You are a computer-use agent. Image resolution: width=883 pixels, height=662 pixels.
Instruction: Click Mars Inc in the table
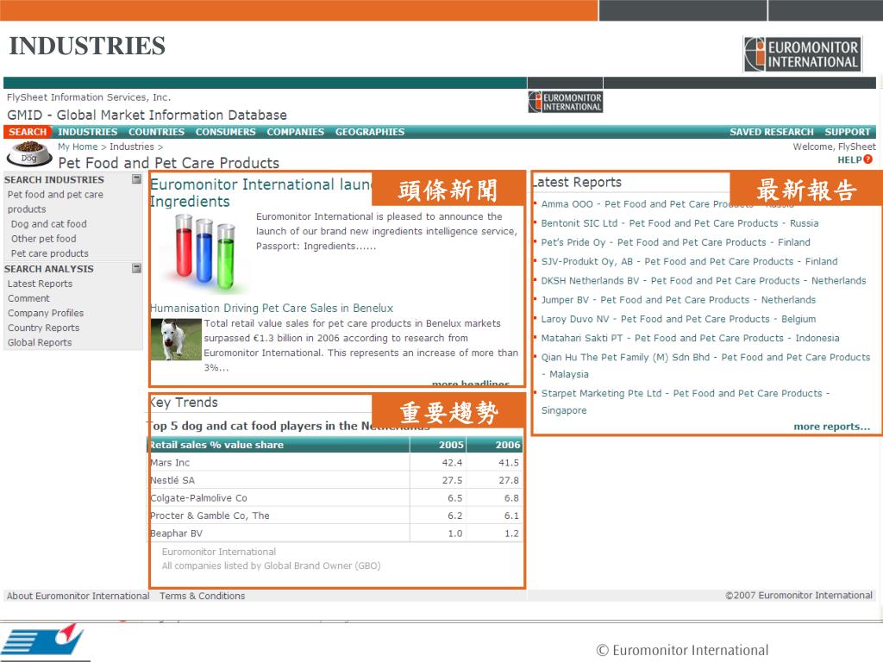coord(170,463)
